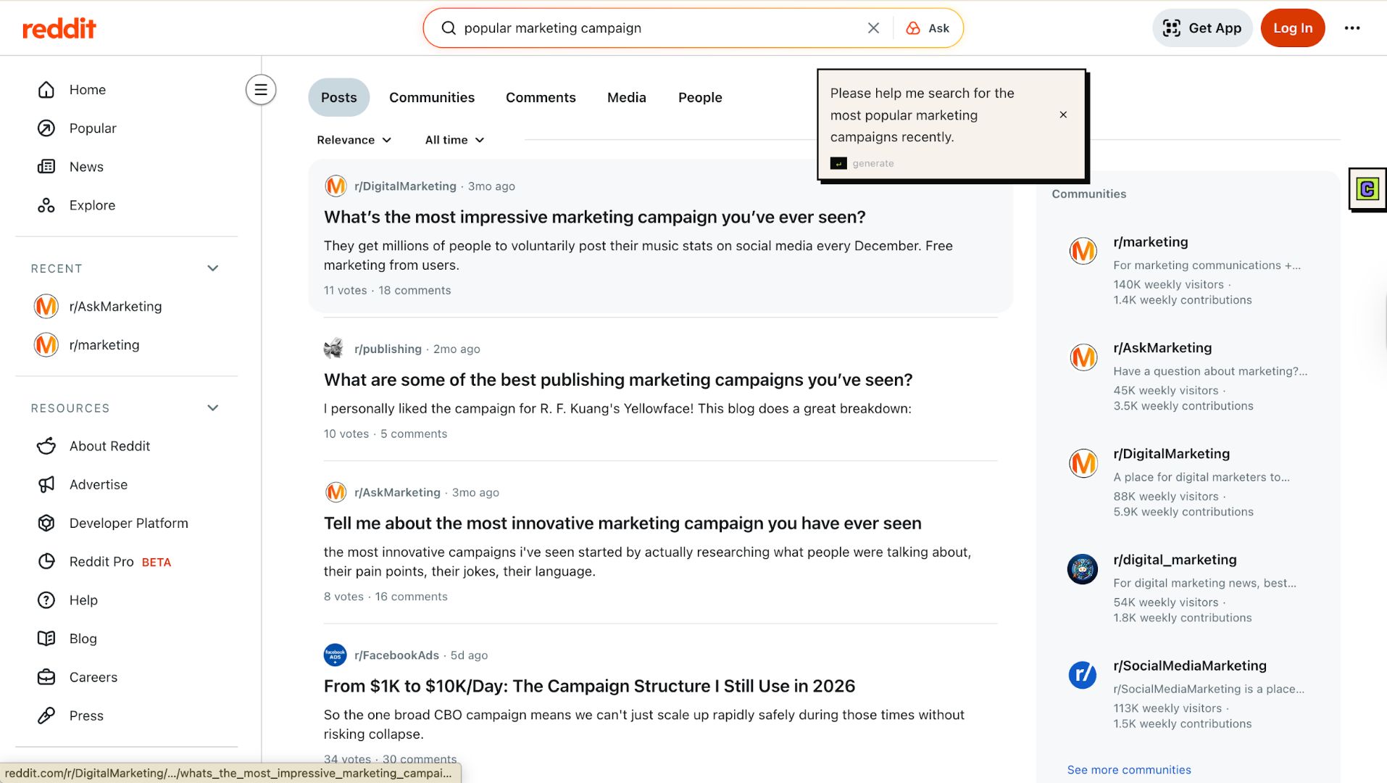Open the three-dot more options menu
This screenshot has height=783, width=1387.
click(1351, 28)
